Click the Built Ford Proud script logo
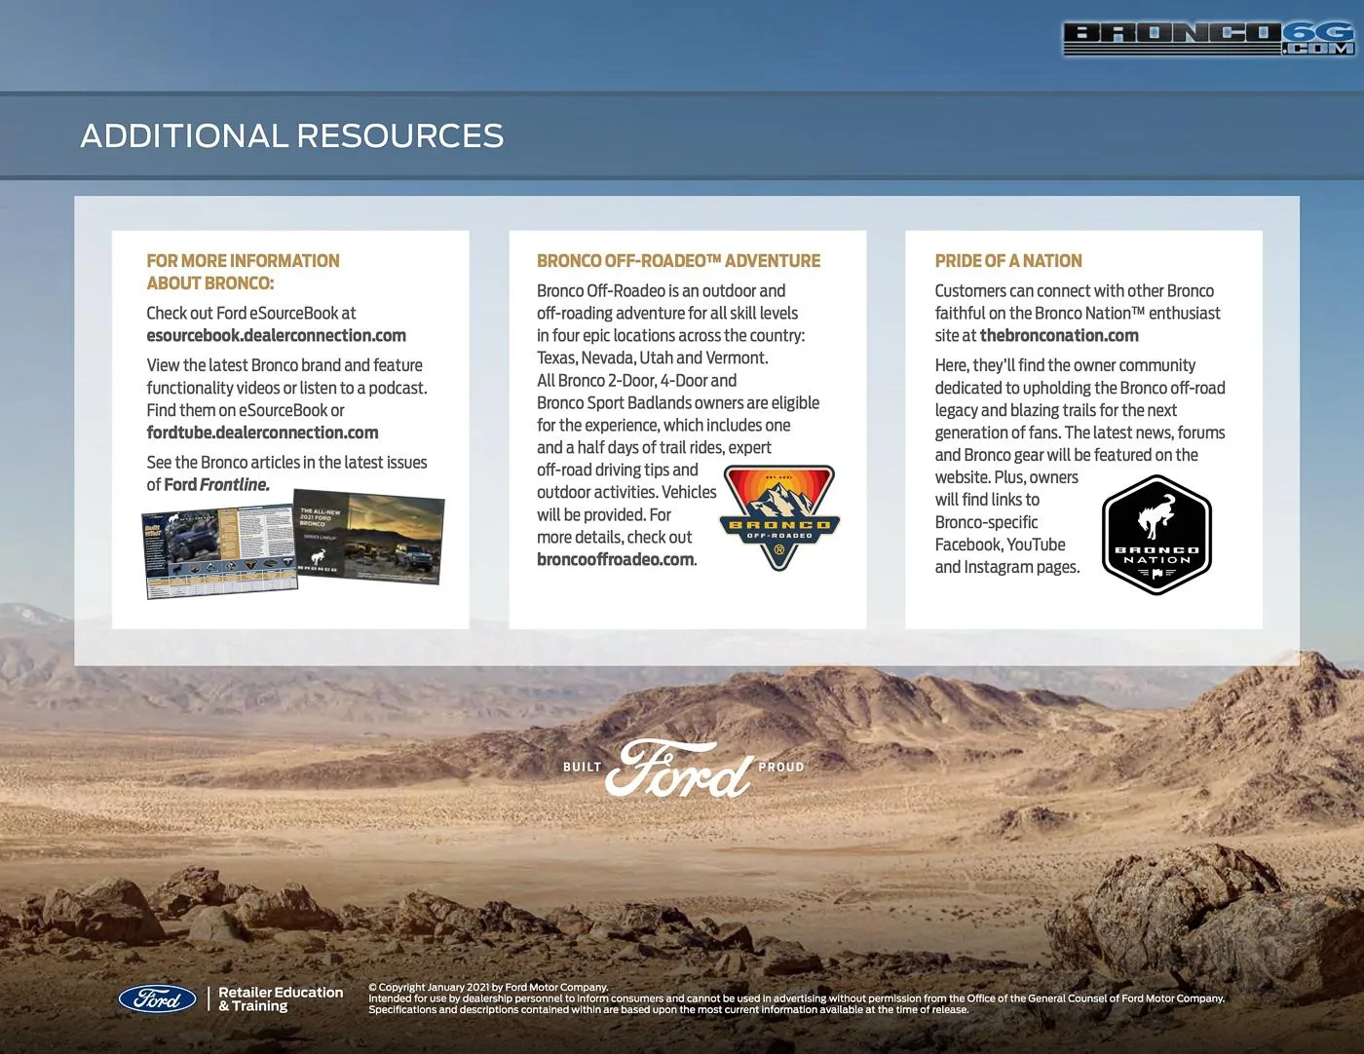Screen dimensions: 1364x1054 [683, 768]
